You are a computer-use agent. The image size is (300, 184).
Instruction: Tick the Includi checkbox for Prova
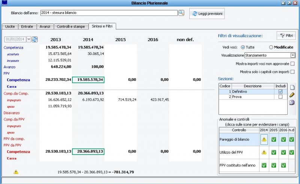[x=280, y=97]
